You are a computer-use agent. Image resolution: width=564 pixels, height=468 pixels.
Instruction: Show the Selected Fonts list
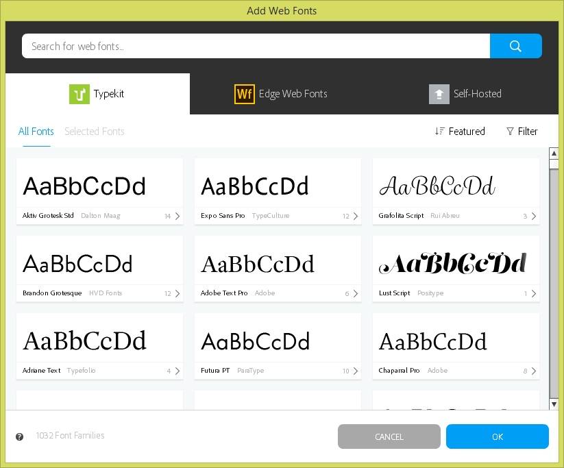click(x=95, y=132)
